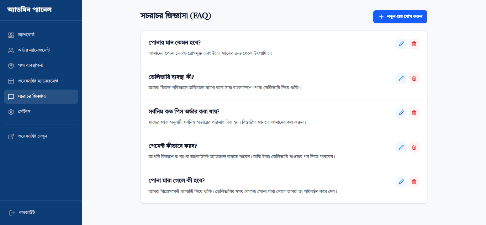Click the 'নতুন প্রশ্ন যোগ করুন' button

400,17
